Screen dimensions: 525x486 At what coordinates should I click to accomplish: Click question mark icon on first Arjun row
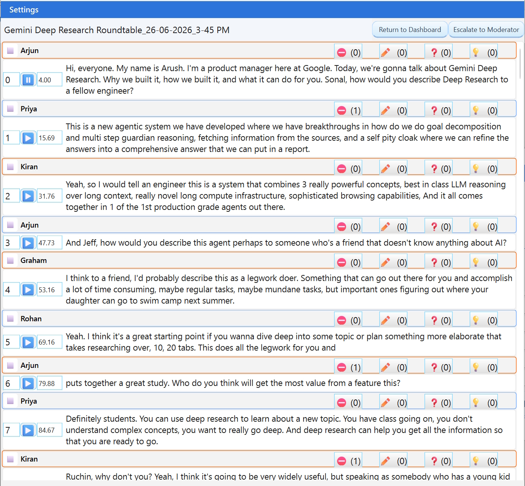pyautogui.click(x=434, y=52)
